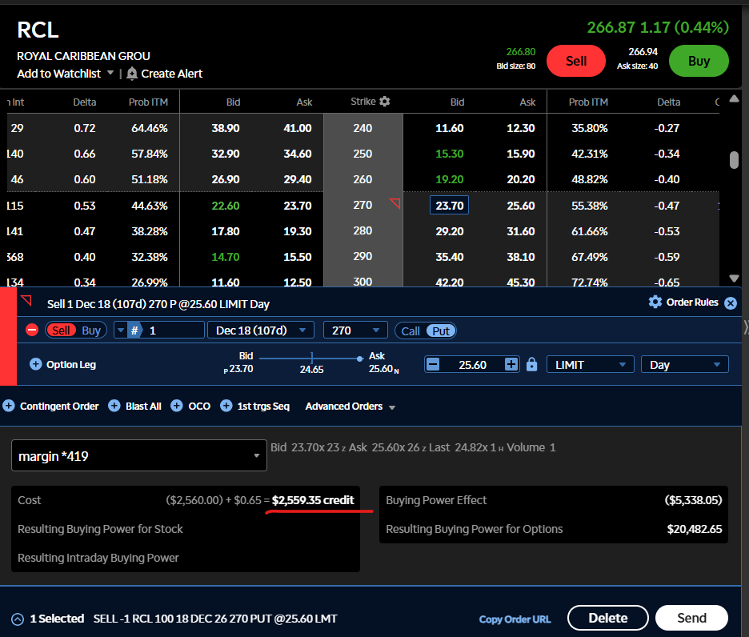749x637 pixels.
Task: Click the put-side Prob ITM header
Action: point(588,102)
